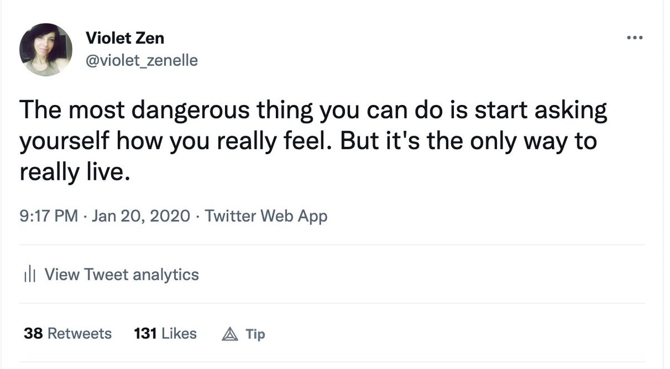
Task: Click the Jan 20, 2020 date
Action: [x=141, y=216]
